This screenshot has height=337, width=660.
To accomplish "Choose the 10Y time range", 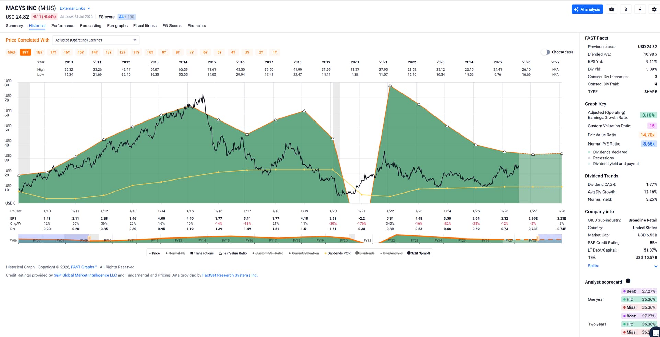I will pos(150,52).
